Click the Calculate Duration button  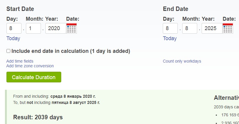[34, 77]
